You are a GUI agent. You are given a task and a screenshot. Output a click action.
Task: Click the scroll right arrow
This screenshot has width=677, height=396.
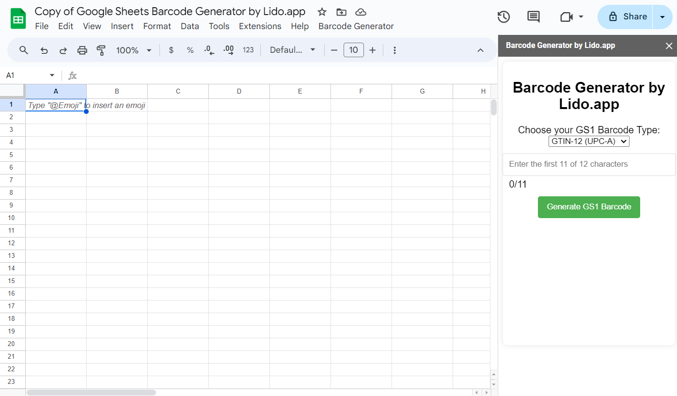(486, 393)
